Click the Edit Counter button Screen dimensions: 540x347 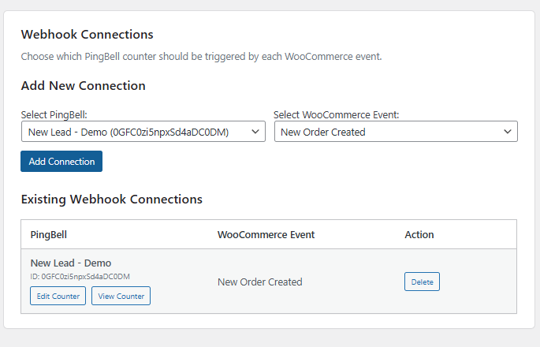coord(58,296)
